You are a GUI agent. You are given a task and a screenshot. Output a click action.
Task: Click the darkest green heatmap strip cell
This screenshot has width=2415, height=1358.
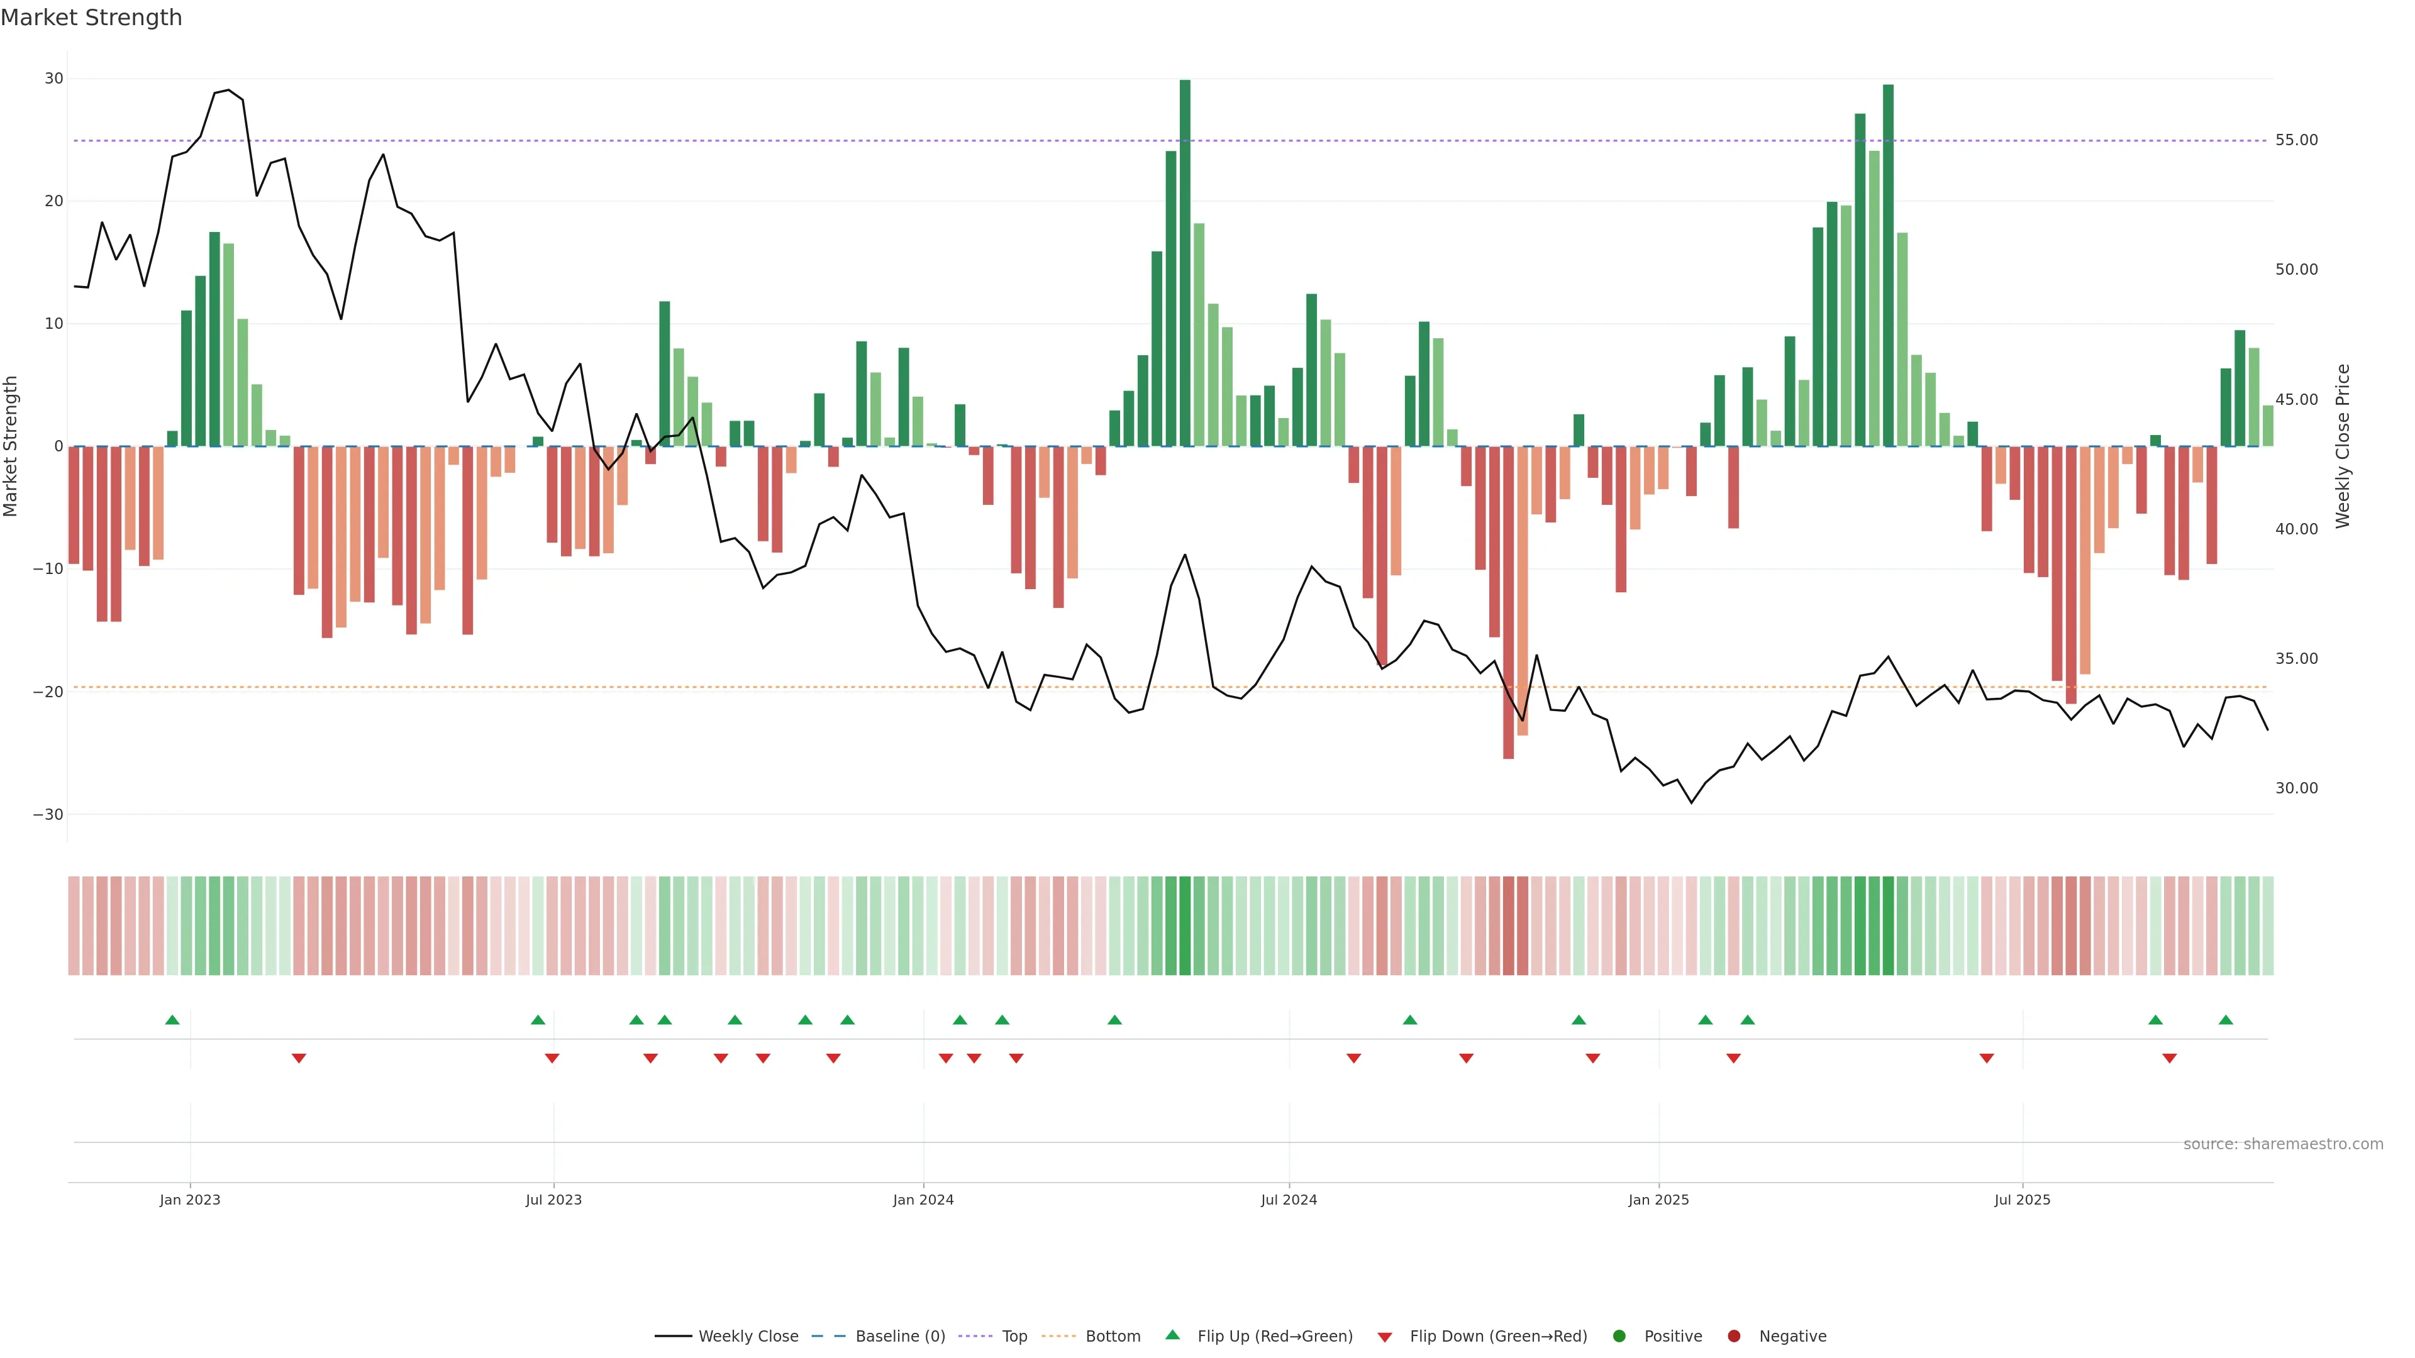tap(1185, 926)
